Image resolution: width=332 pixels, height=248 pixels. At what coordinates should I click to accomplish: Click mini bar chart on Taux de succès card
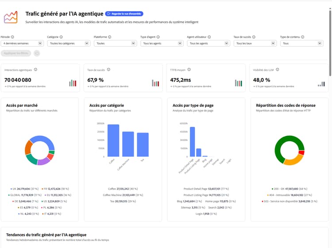pyautogui.click(x=155, y=83)
